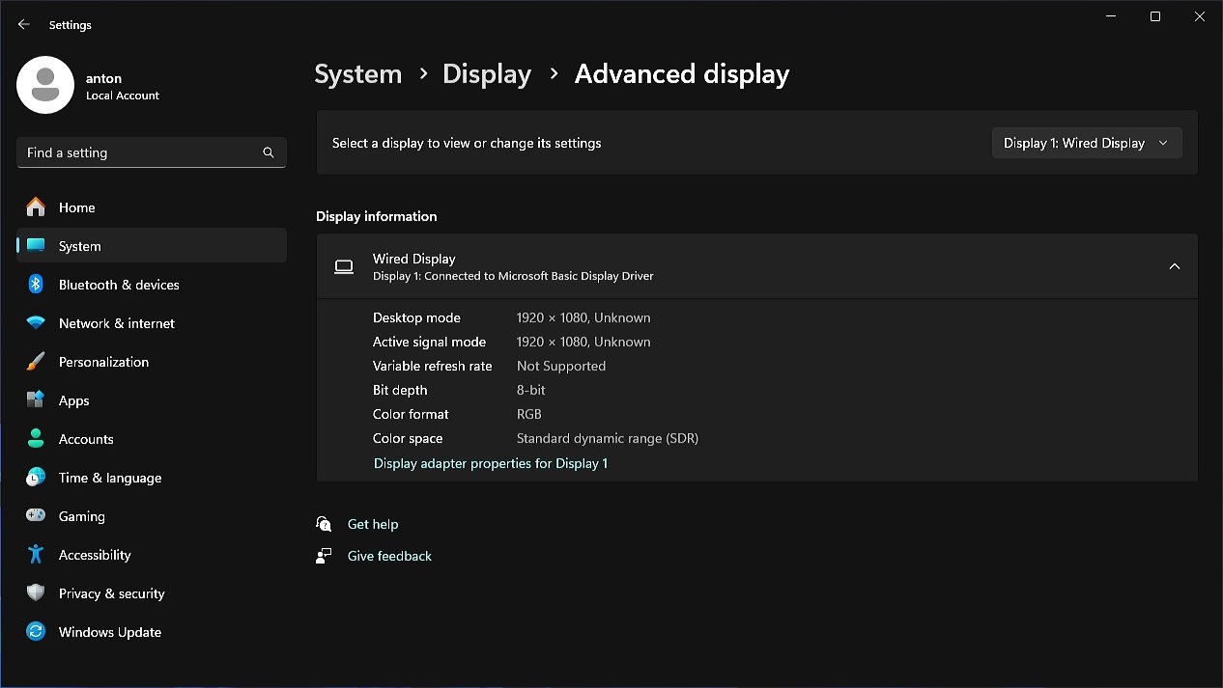Viewport: 1223px width, 688px height.
Task: Open the Accounts settings category
Action: tap(86, 439)
